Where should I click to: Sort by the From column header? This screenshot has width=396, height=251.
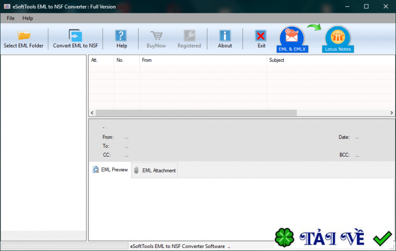point(203,60)
